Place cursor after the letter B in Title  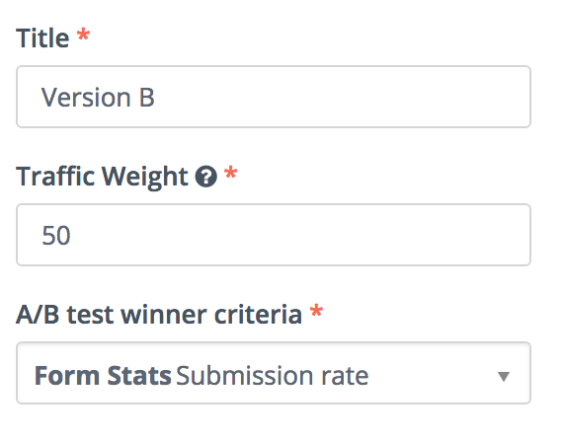pyautogui.click(x=155, y=98)
